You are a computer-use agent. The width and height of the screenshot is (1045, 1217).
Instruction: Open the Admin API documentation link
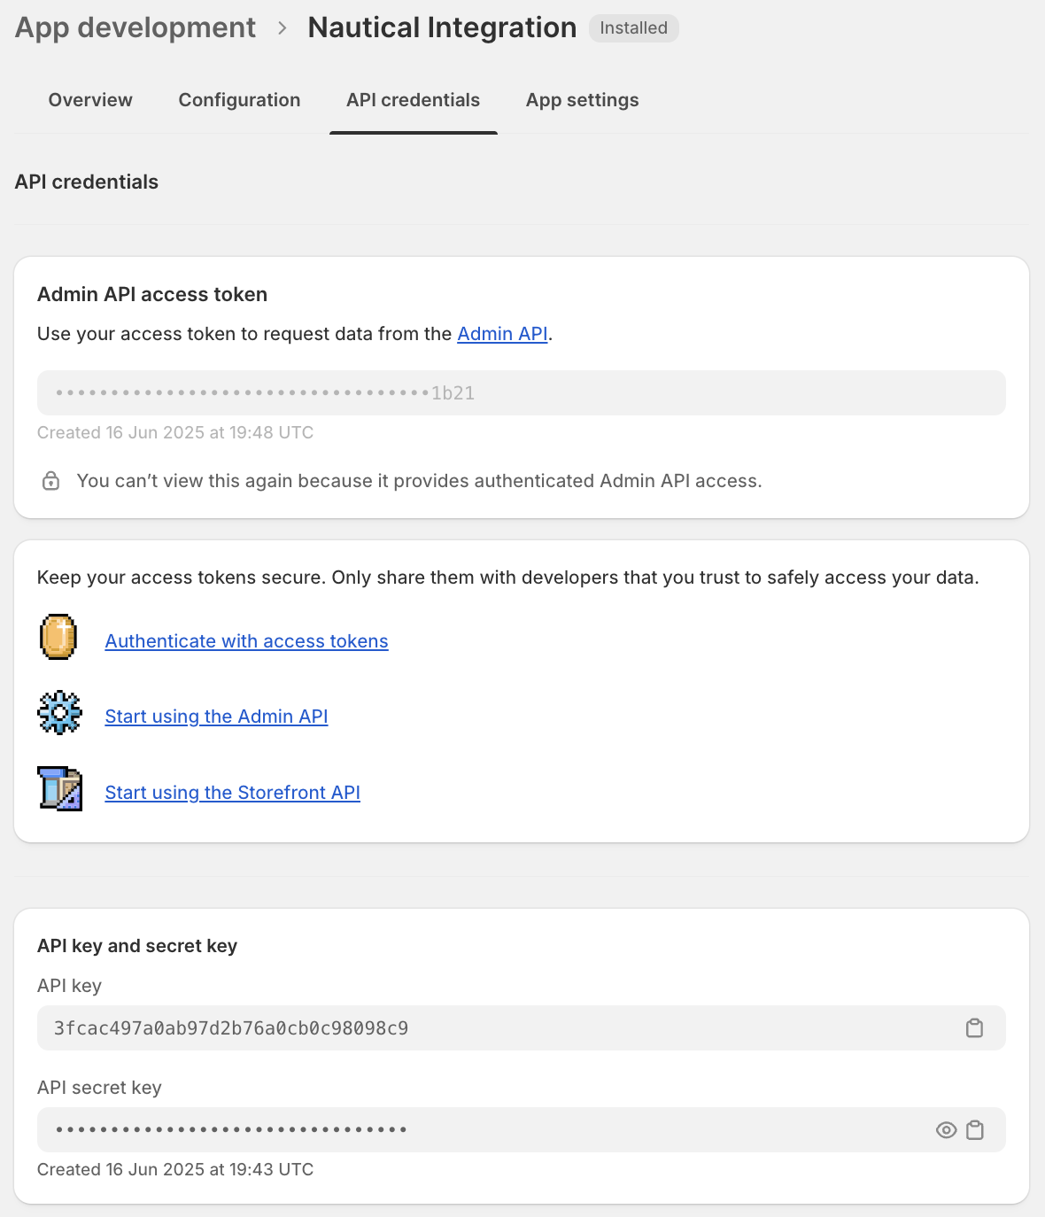(x=502, y=334)
